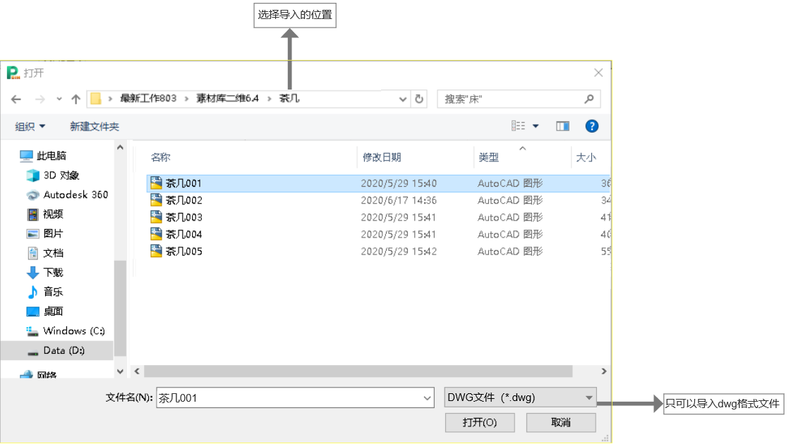Screen dimensions: 791x444
Task: Select 3D 对象 in navigation pane
Action: pyautogui.click(x=53, y=175)
